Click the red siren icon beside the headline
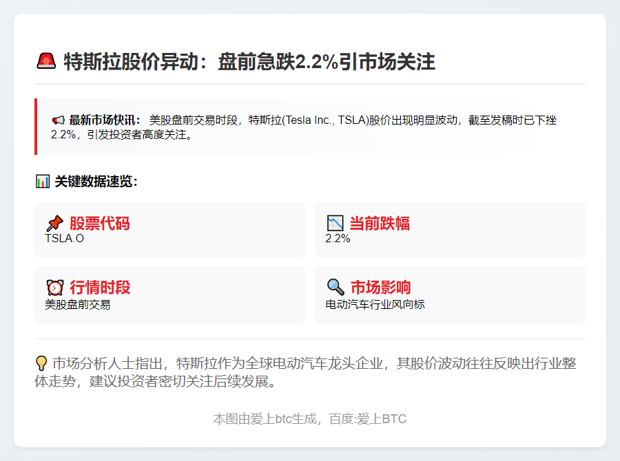This screenshot has height=461, width=620. pyautogui.click(x=46, y=61)
